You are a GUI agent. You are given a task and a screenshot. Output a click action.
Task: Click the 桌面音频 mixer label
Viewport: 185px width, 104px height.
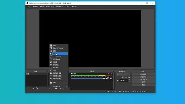point(73,74)
